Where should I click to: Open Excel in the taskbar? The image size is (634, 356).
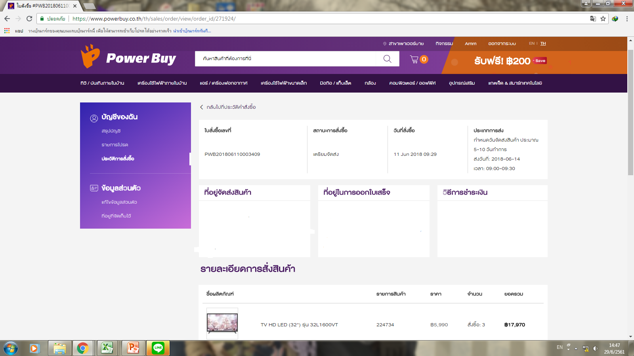click(x=107, y=348)
